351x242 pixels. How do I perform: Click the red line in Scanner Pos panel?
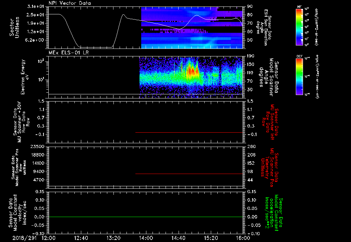(189, 174)
